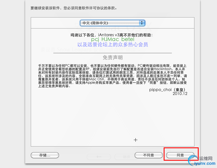This screenshot has height=168, width=217.
Task: Open the 中文 (简体中文) language dropdown
Action: tap(112, 23)
